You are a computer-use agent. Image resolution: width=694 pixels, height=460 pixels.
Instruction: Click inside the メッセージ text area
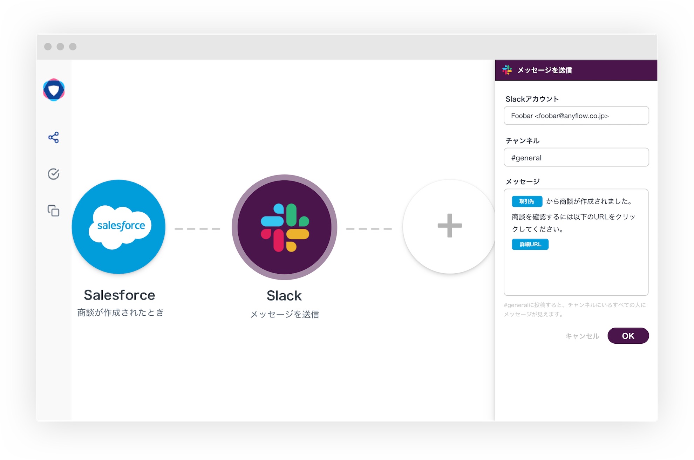click(x=576, y=272)
